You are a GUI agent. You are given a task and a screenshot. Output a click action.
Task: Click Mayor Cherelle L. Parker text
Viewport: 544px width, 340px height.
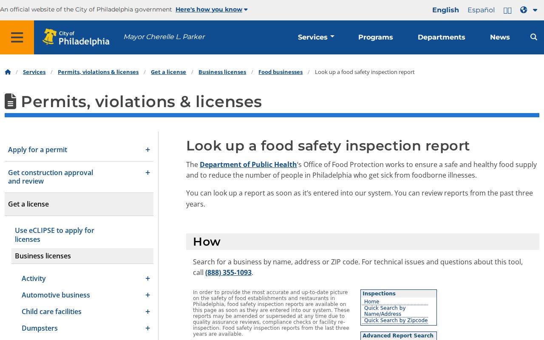164,37
